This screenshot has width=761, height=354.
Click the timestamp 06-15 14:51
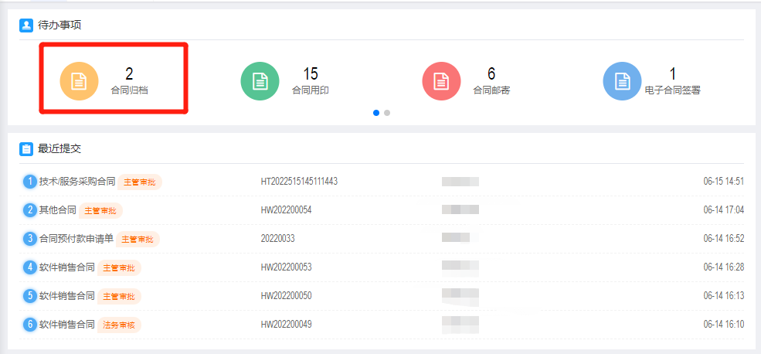point(724,182)
